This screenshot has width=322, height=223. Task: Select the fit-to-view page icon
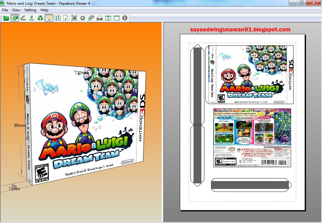[x=74, y=18]
